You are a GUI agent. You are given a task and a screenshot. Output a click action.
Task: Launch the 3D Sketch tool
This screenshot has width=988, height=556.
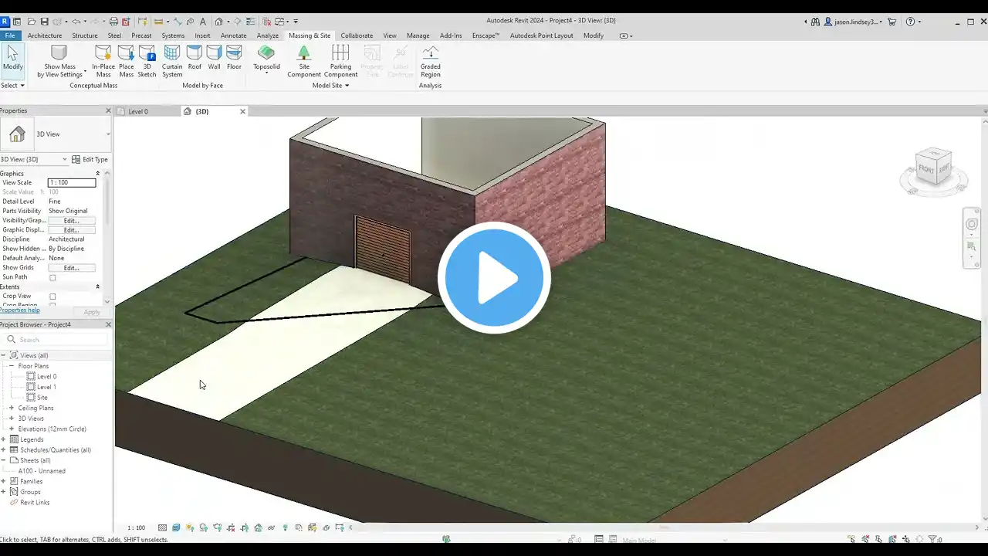[x=147, y=61]
